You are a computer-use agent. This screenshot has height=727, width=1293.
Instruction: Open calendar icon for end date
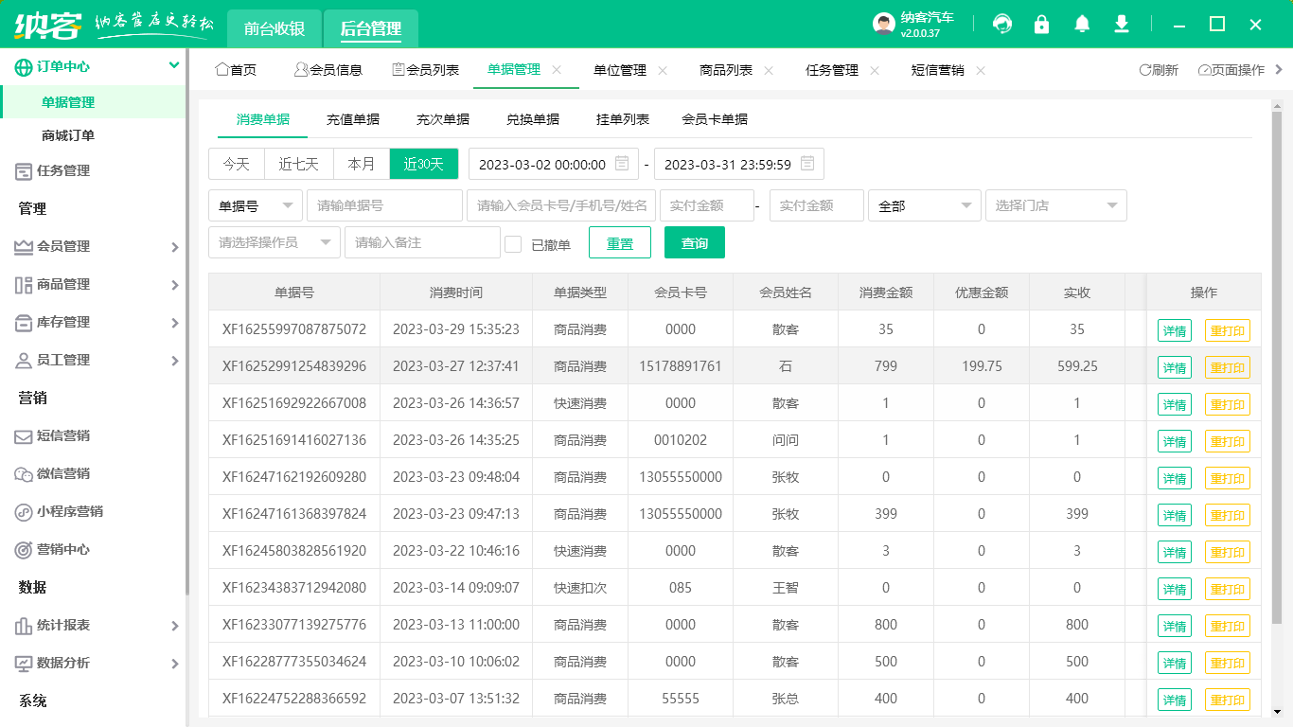[x=807, y=164]
